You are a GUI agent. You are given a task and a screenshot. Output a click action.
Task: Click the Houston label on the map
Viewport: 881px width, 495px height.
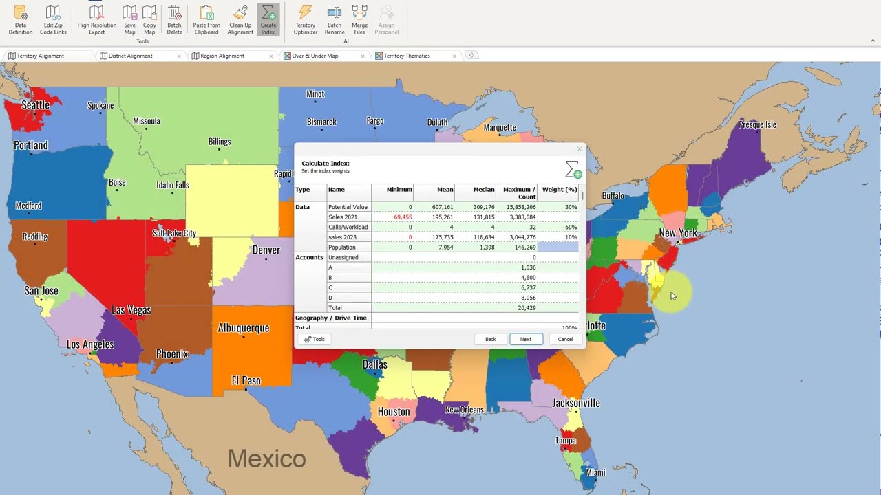click(x=394, y=412)
